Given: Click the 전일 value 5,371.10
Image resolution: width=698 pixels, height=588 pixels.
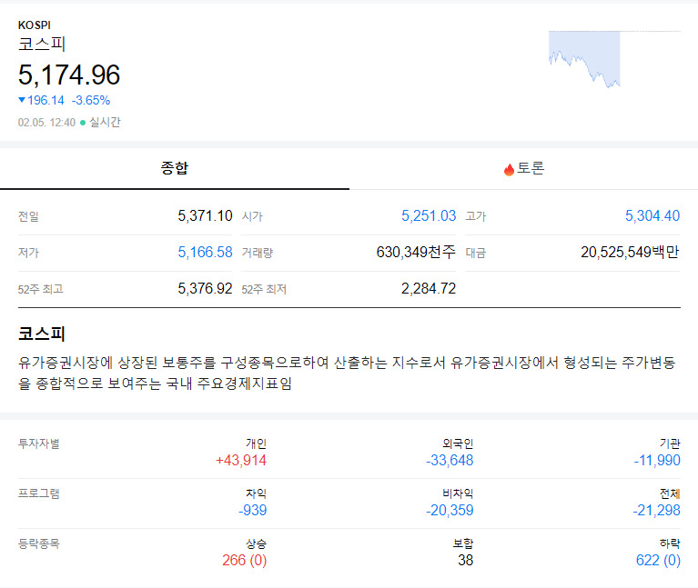Looking at the screenshot, I should pos(205,216).
